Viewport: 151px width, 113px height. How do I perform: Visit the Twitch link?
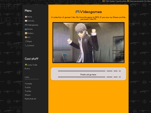[28, 87]
